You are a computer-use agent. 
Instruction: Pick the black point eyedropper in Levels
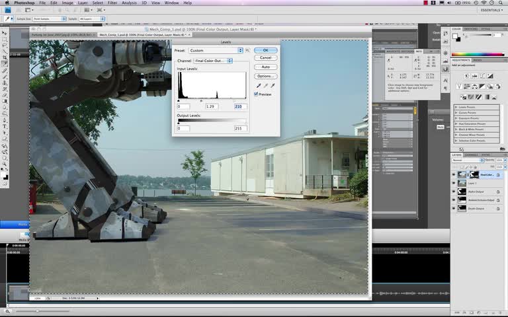tap(259, 85)
